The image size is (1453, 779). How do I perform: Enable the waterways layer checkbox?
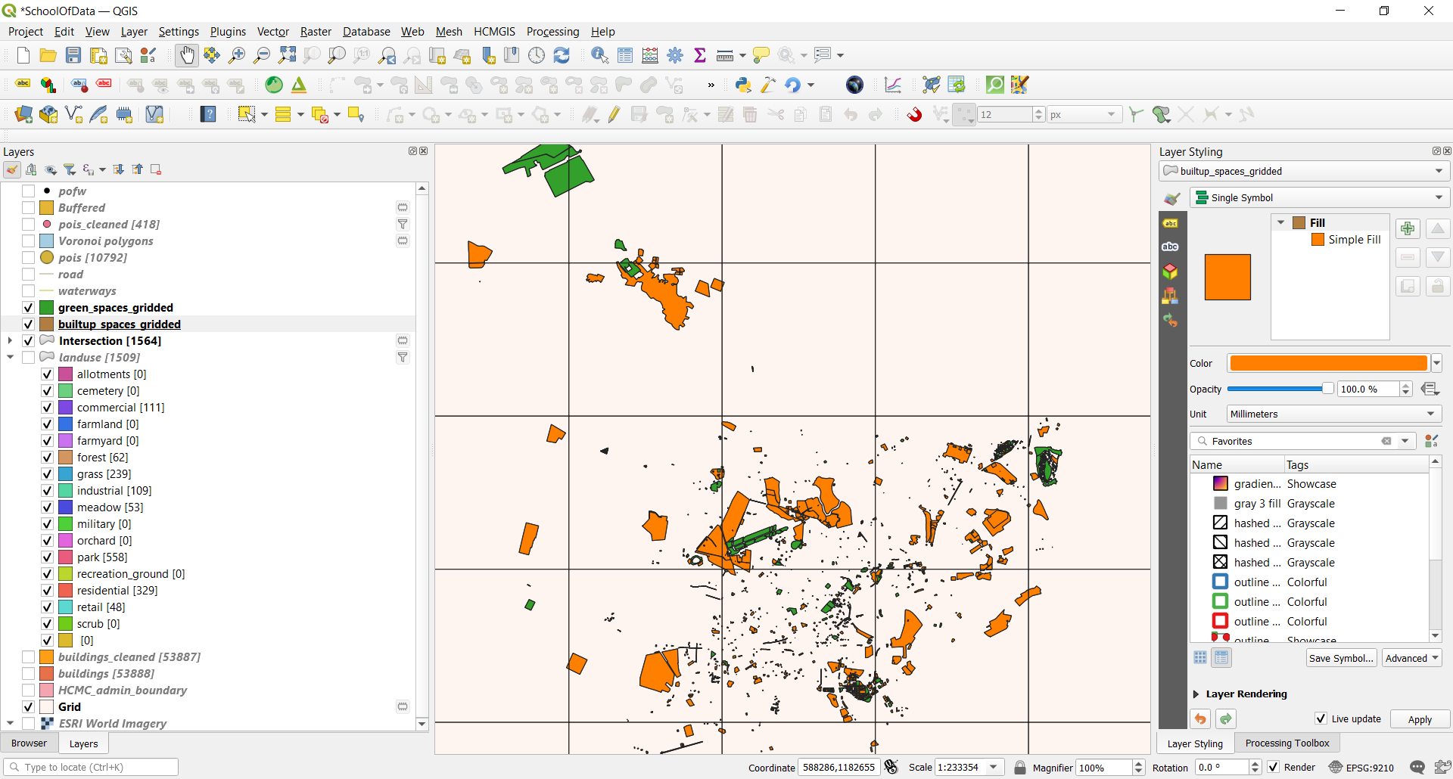[x=28, y=291]
